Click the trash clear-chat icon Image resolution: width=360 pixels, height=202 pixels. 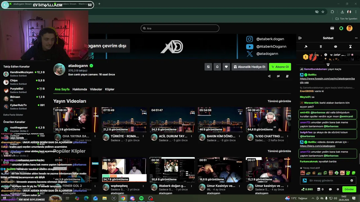coord(321,47)
